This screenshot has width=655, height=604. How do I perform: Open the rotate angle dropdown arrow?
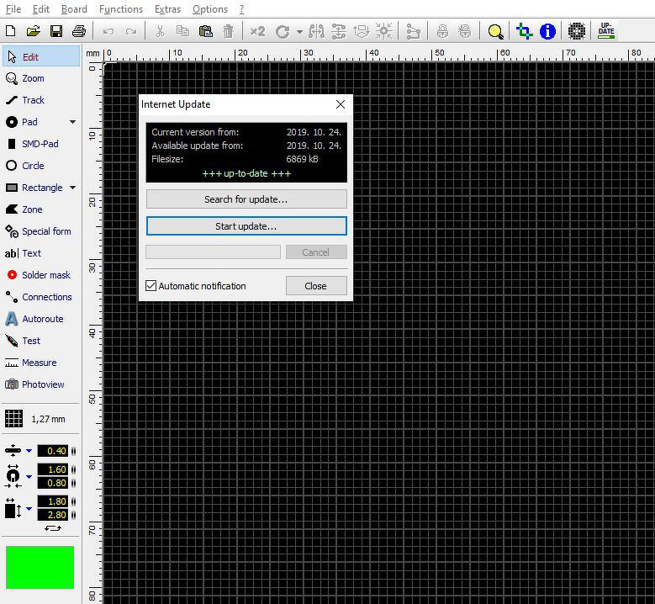tap(299, 32)
